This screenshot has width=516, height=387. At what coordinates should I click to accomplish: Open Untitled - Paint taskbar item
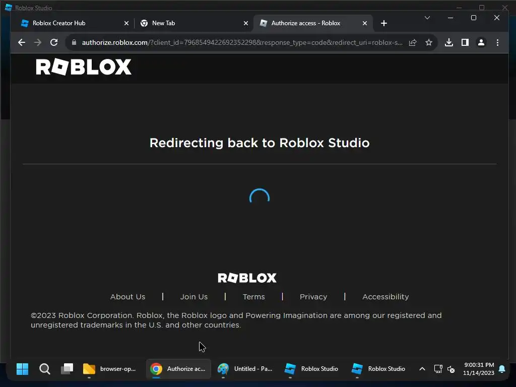pos(245,369)
